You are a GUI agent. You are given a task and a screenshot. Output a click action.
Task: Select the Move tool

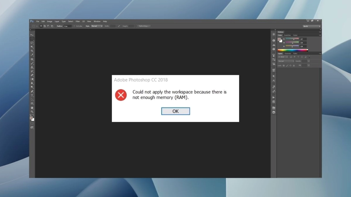tap(32, 35)
